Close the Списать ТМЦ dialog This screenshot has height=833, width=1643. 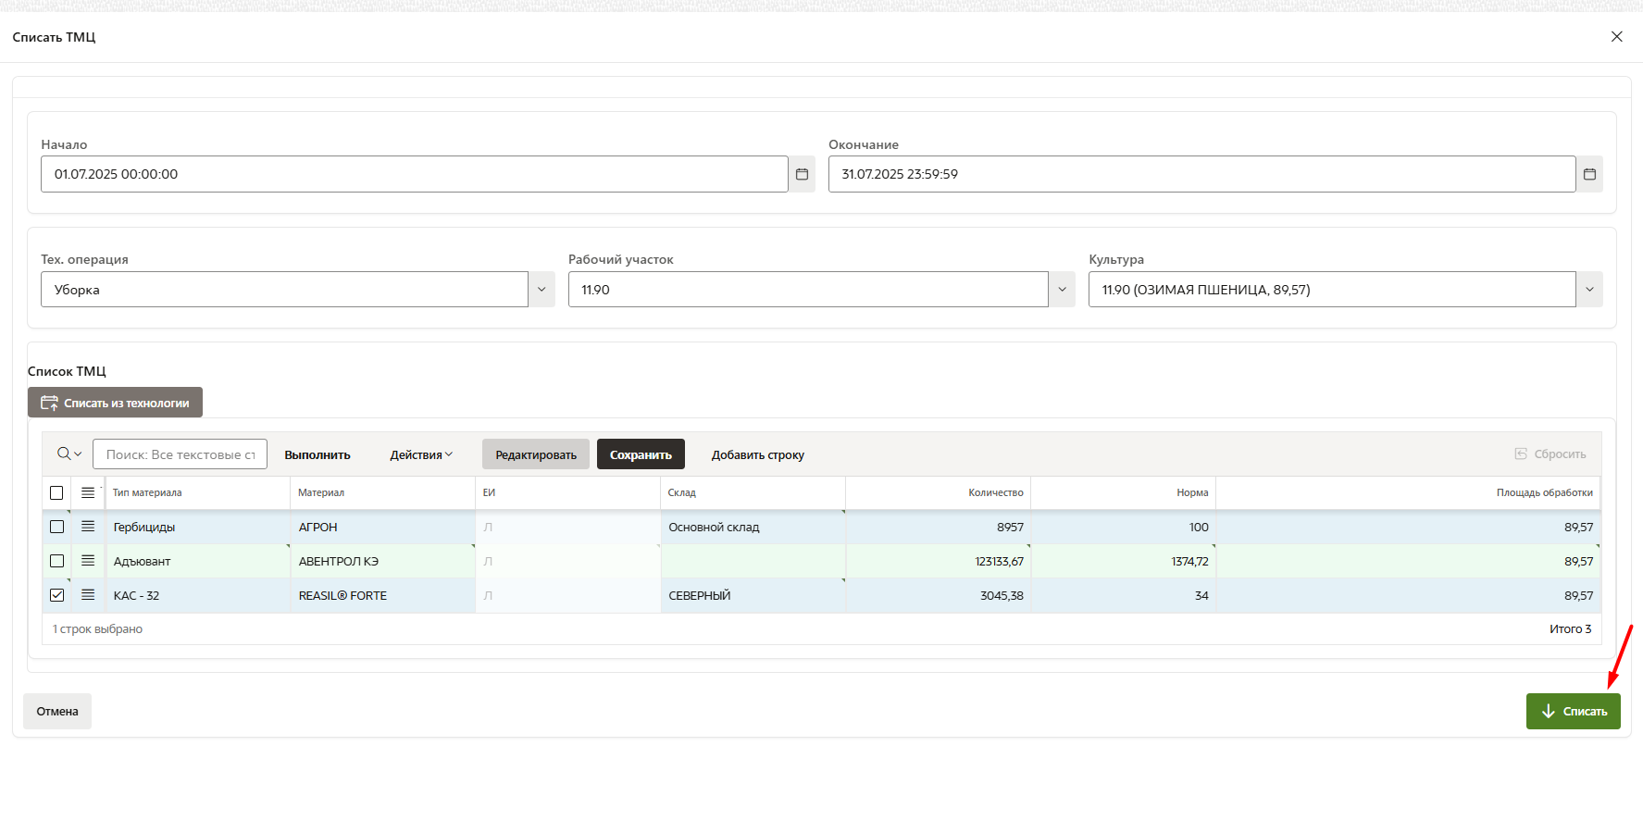pos(1616,37)
